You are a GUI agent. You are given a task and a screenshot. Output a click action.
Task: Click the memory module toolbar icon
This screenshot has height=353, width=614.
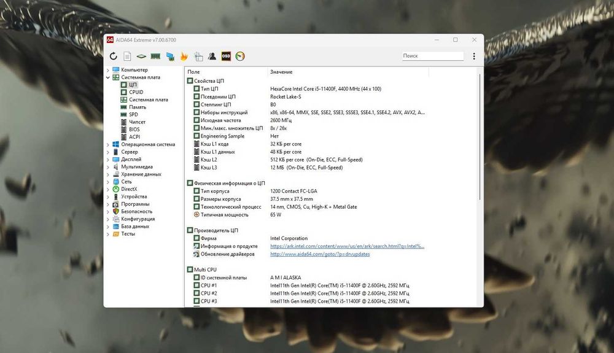[155, 56]
